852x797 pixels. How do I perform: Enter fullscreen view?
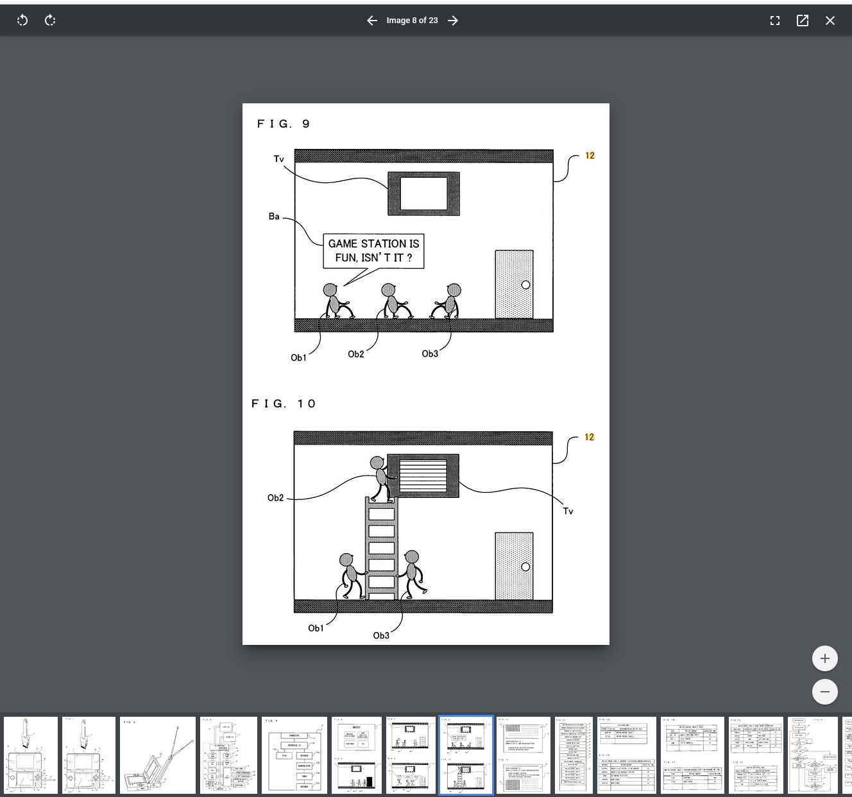[x=775, y=21]
